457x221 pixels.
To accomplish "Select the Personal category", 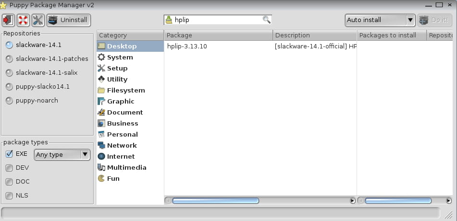I will pyautogui.click(x=130, y=134).
